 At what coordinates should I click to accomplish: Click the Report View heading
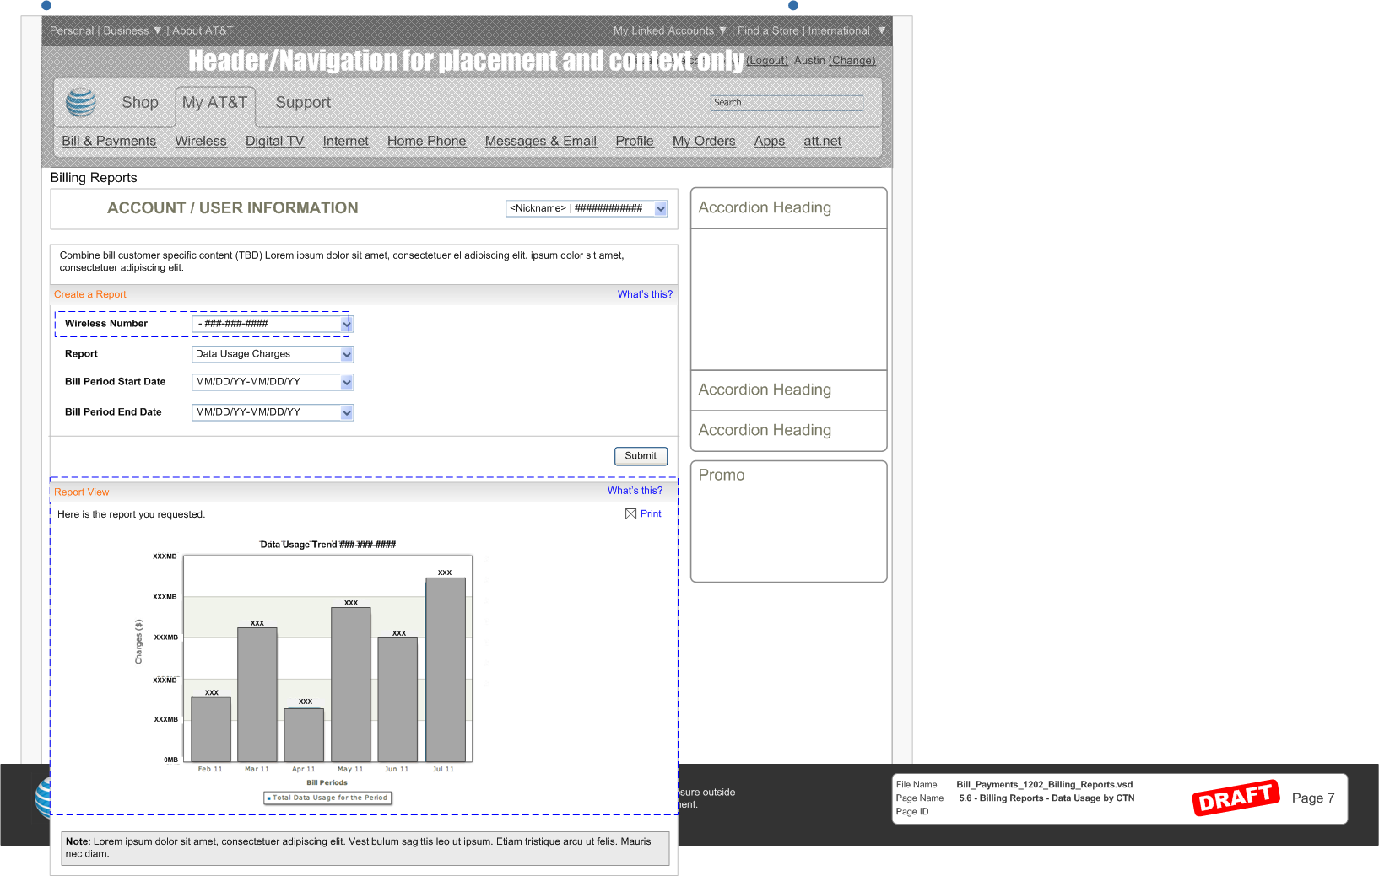pos(82,492)
